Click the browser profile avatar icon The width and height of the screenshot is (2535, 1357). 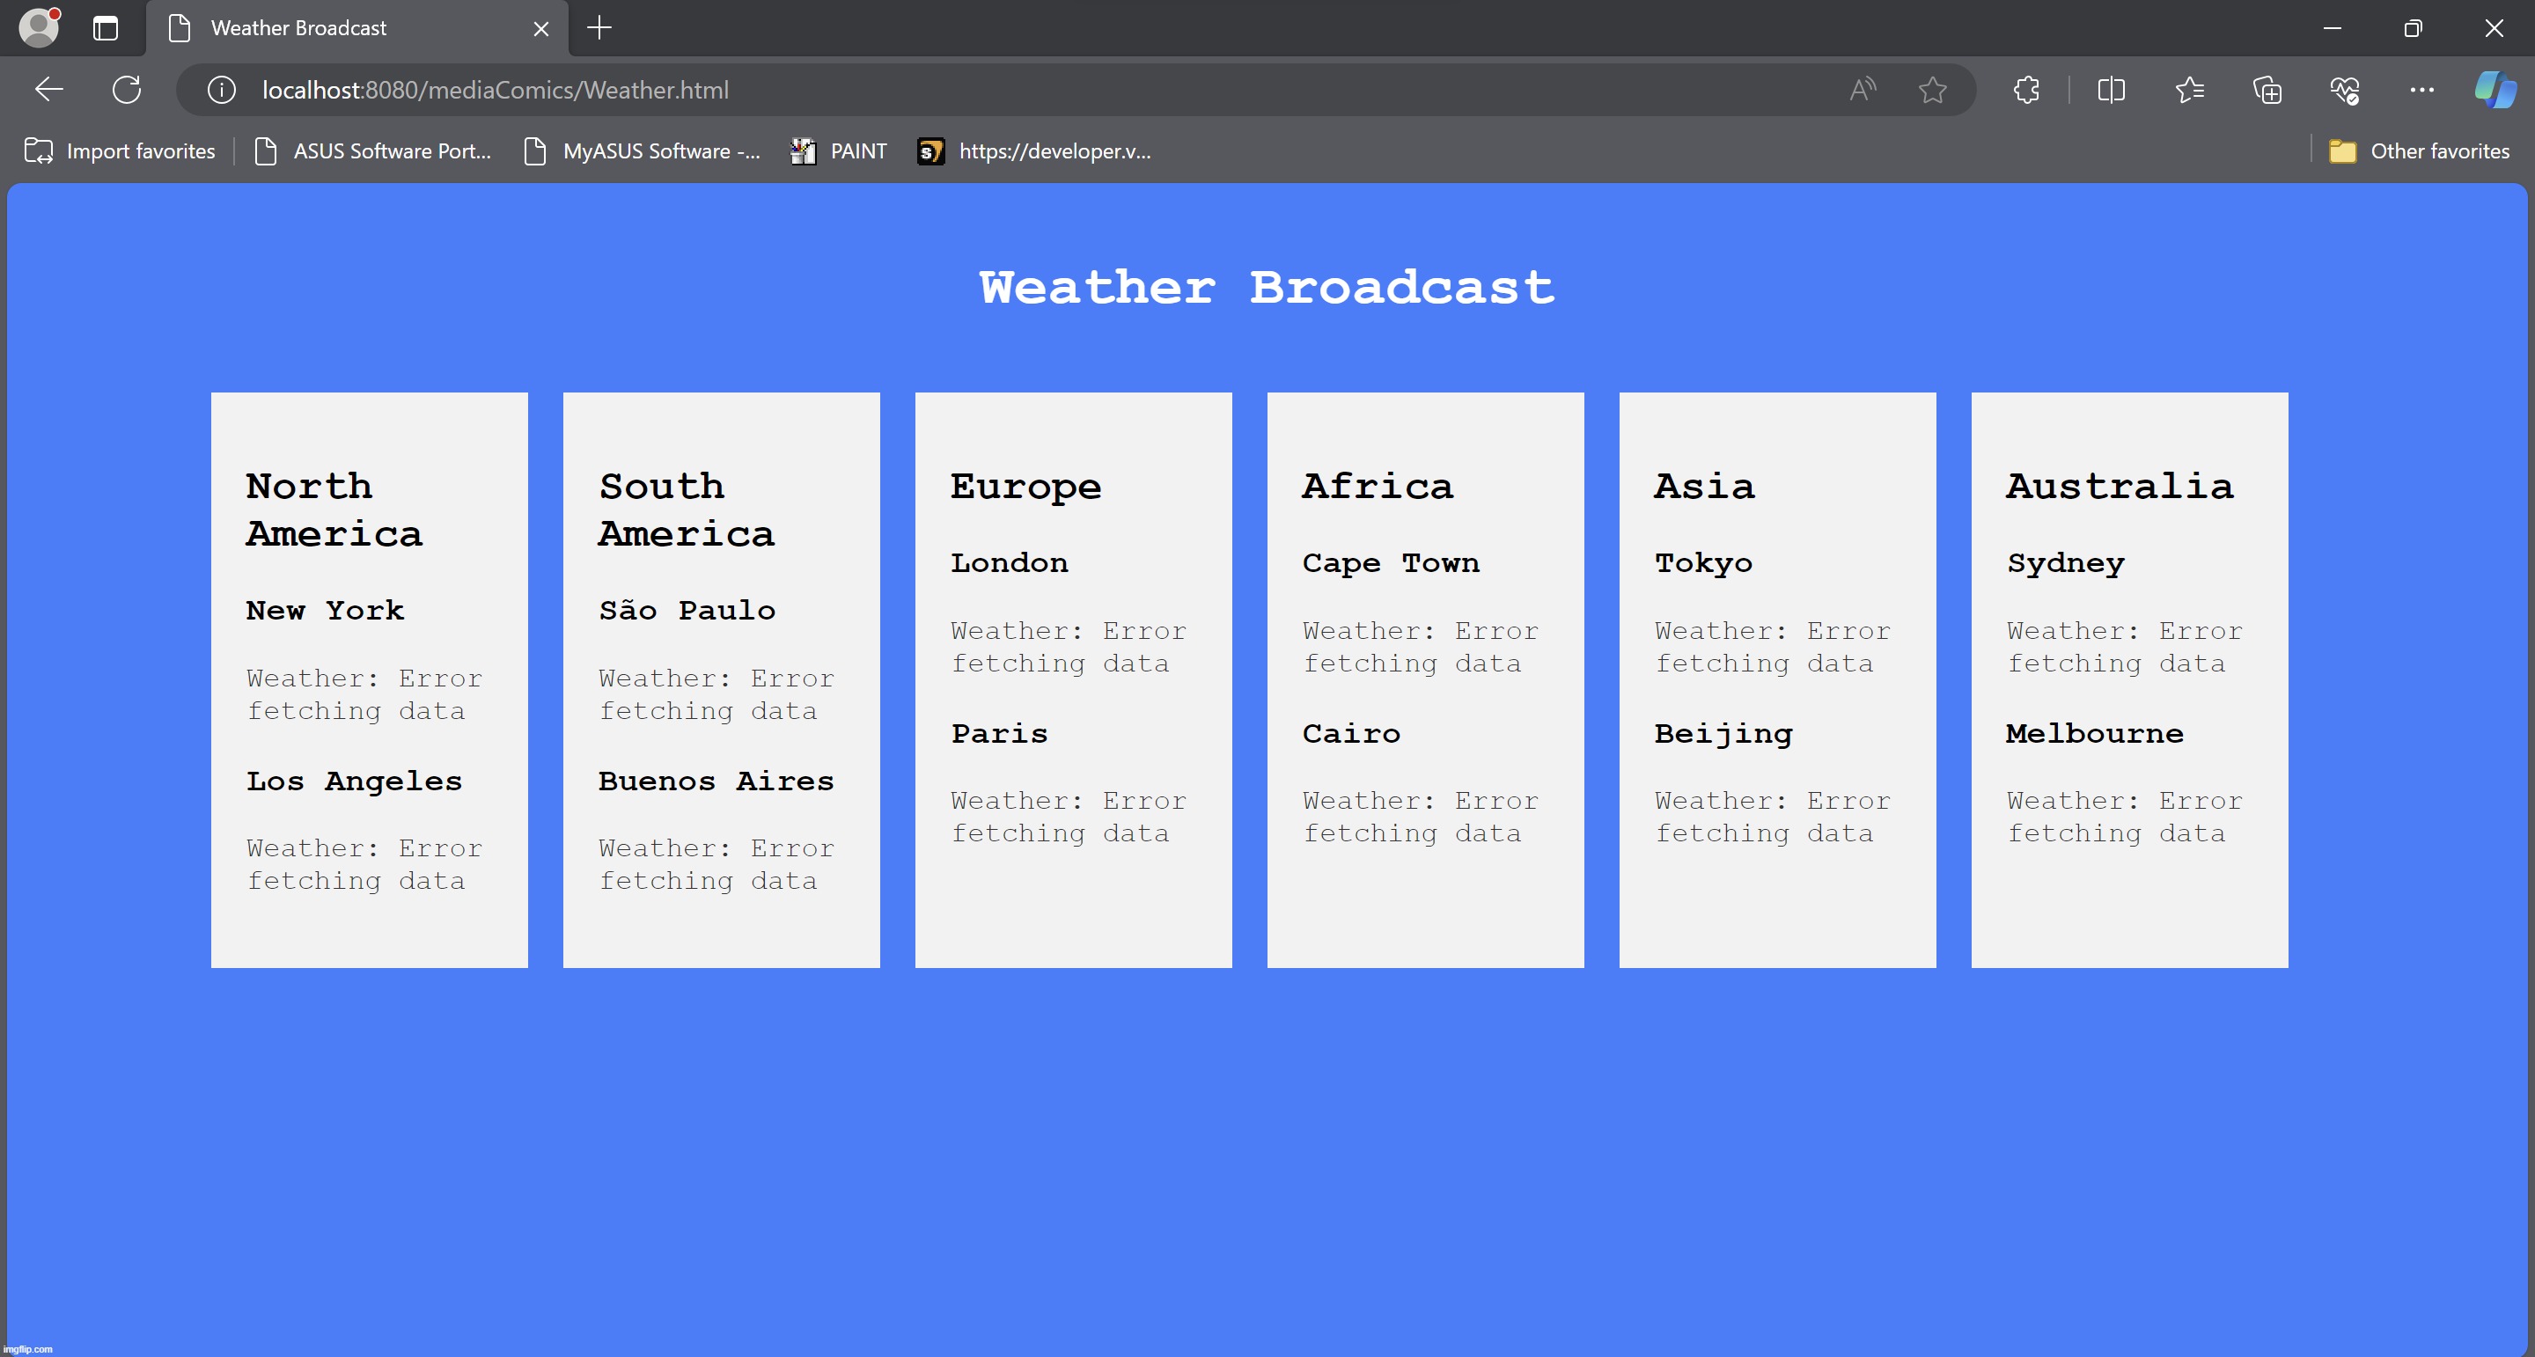click(x=40, y=27)
